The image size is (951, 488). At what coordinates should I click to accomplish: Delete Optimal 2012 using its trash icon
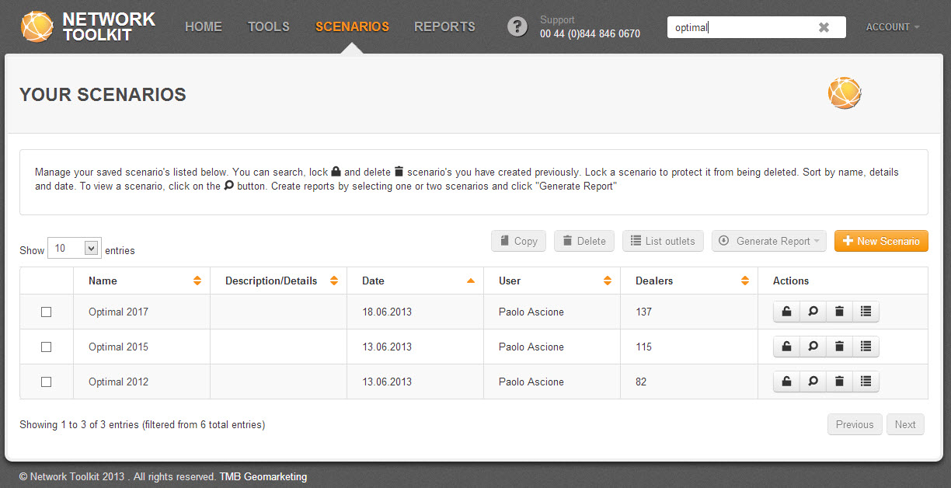[839, 382]
